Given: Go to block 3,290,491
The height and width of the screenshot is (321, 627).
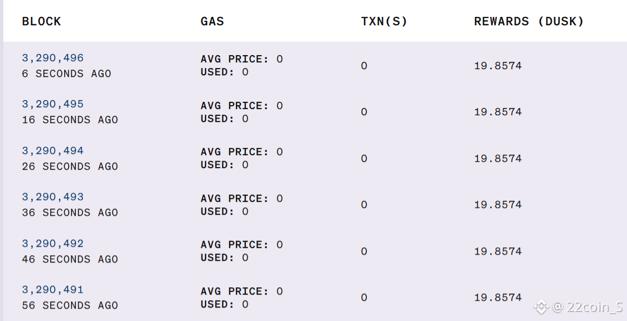Looking at the screenshot, I should click(53, 290).
